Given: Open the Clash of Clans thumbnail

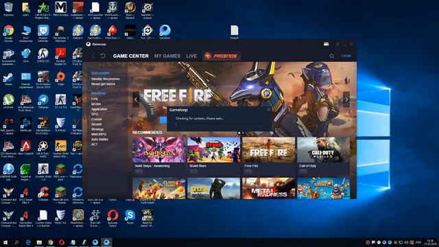Looking at the screenshot, I should click(158, 188).
